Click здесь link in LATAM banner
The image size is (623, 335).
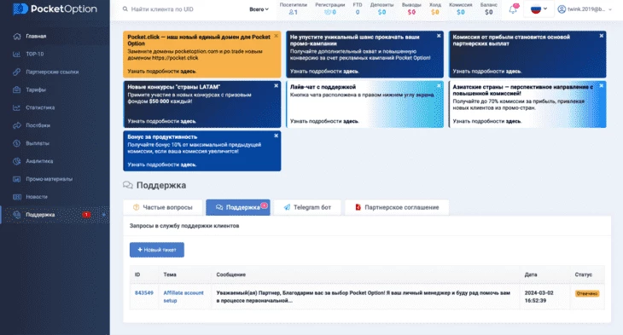(x=189, y=121)
